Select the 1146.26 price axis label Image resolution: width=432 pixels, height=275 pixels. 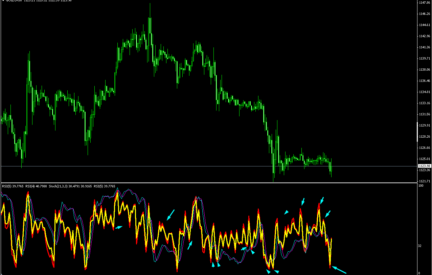[425, 14]
